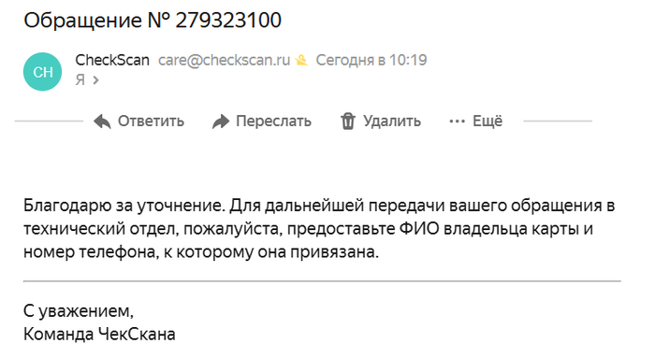655x358 pixels.
Task: Click the С уважением closing line
Action: point(79,311)
